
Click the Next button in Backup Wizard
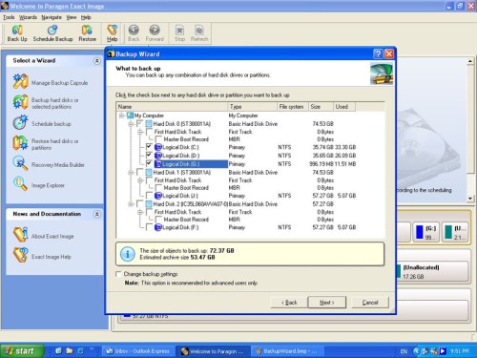point(327,303)
